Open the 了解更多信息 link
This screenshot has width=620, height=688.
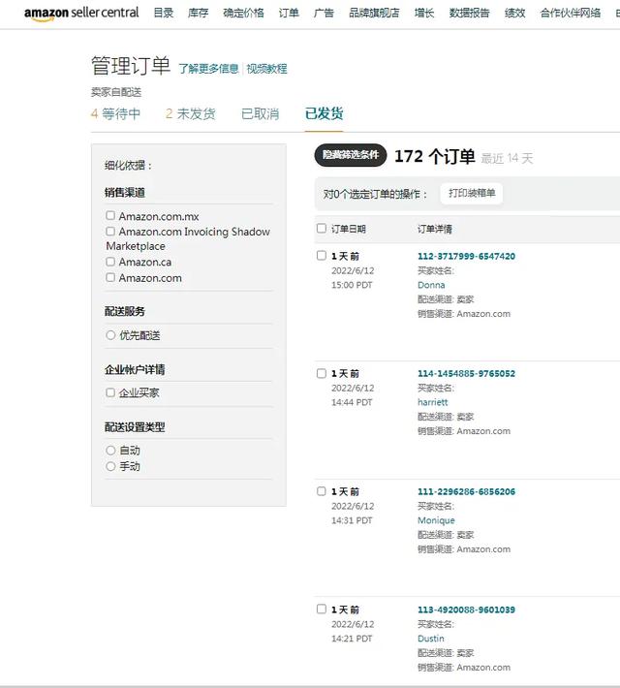(x=208, y=69)
